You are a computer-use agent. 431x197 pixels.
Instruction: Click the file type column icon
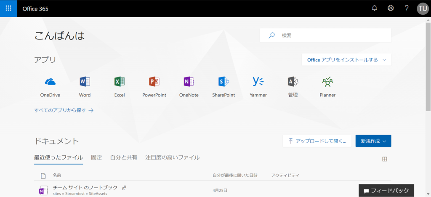[x=43, y=175]
